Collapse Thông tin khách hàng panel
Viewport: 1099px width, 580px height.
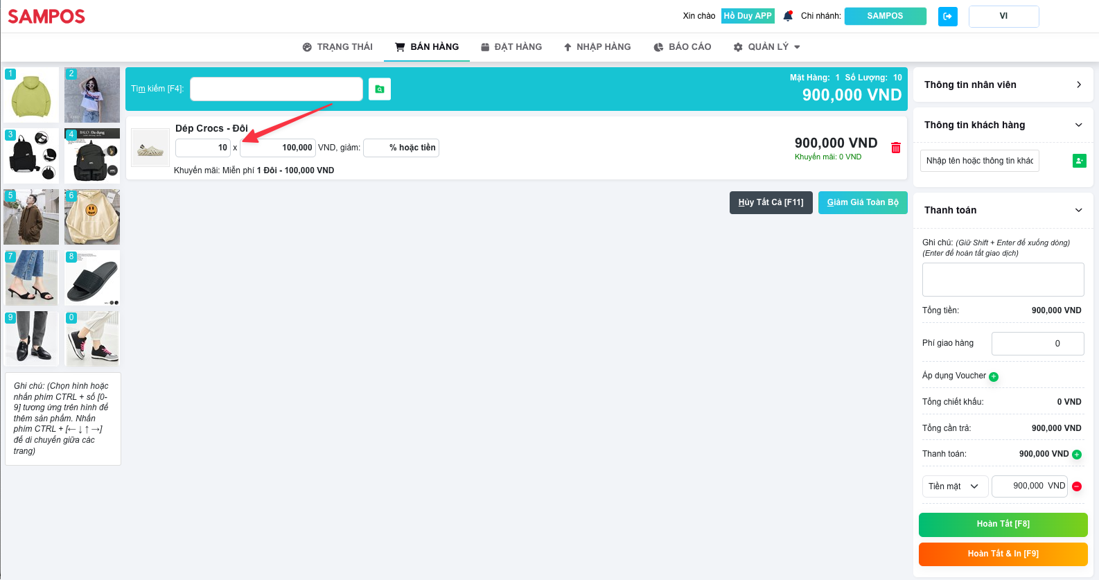point(1003,125)
